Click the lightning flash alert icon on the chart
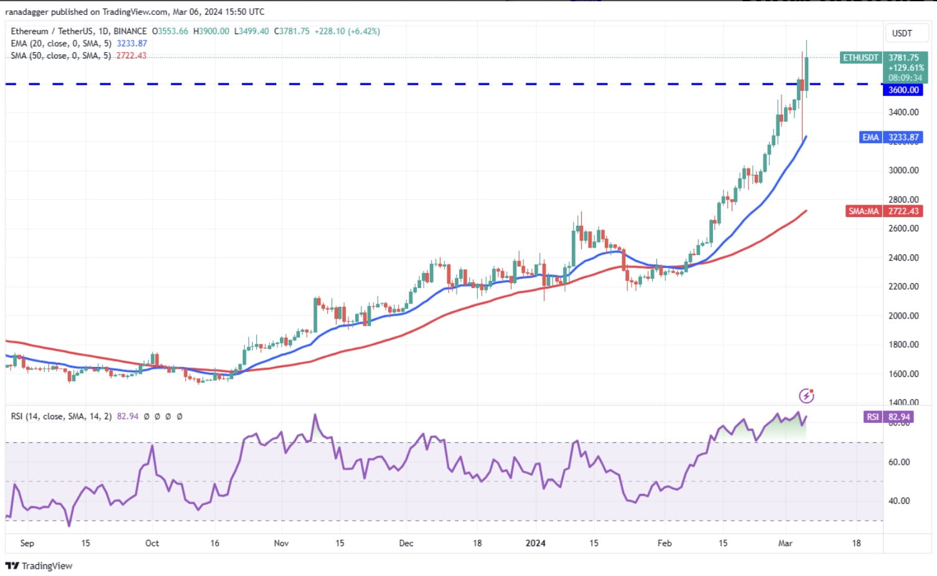937x576 pixels. pyautogui.click(x=808, y=396)
